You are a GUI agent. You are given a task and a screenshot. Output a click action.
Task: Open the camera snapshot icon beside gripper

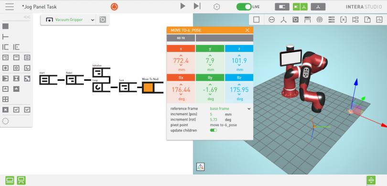103,20
